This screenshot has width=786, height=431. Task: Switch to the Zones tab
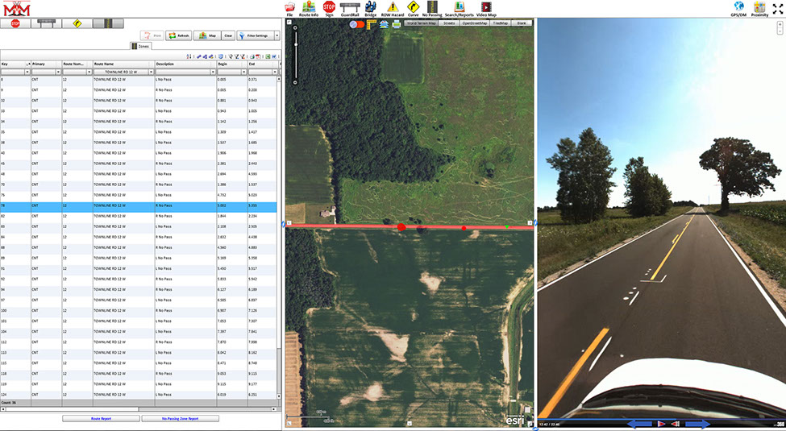(140, 47)
